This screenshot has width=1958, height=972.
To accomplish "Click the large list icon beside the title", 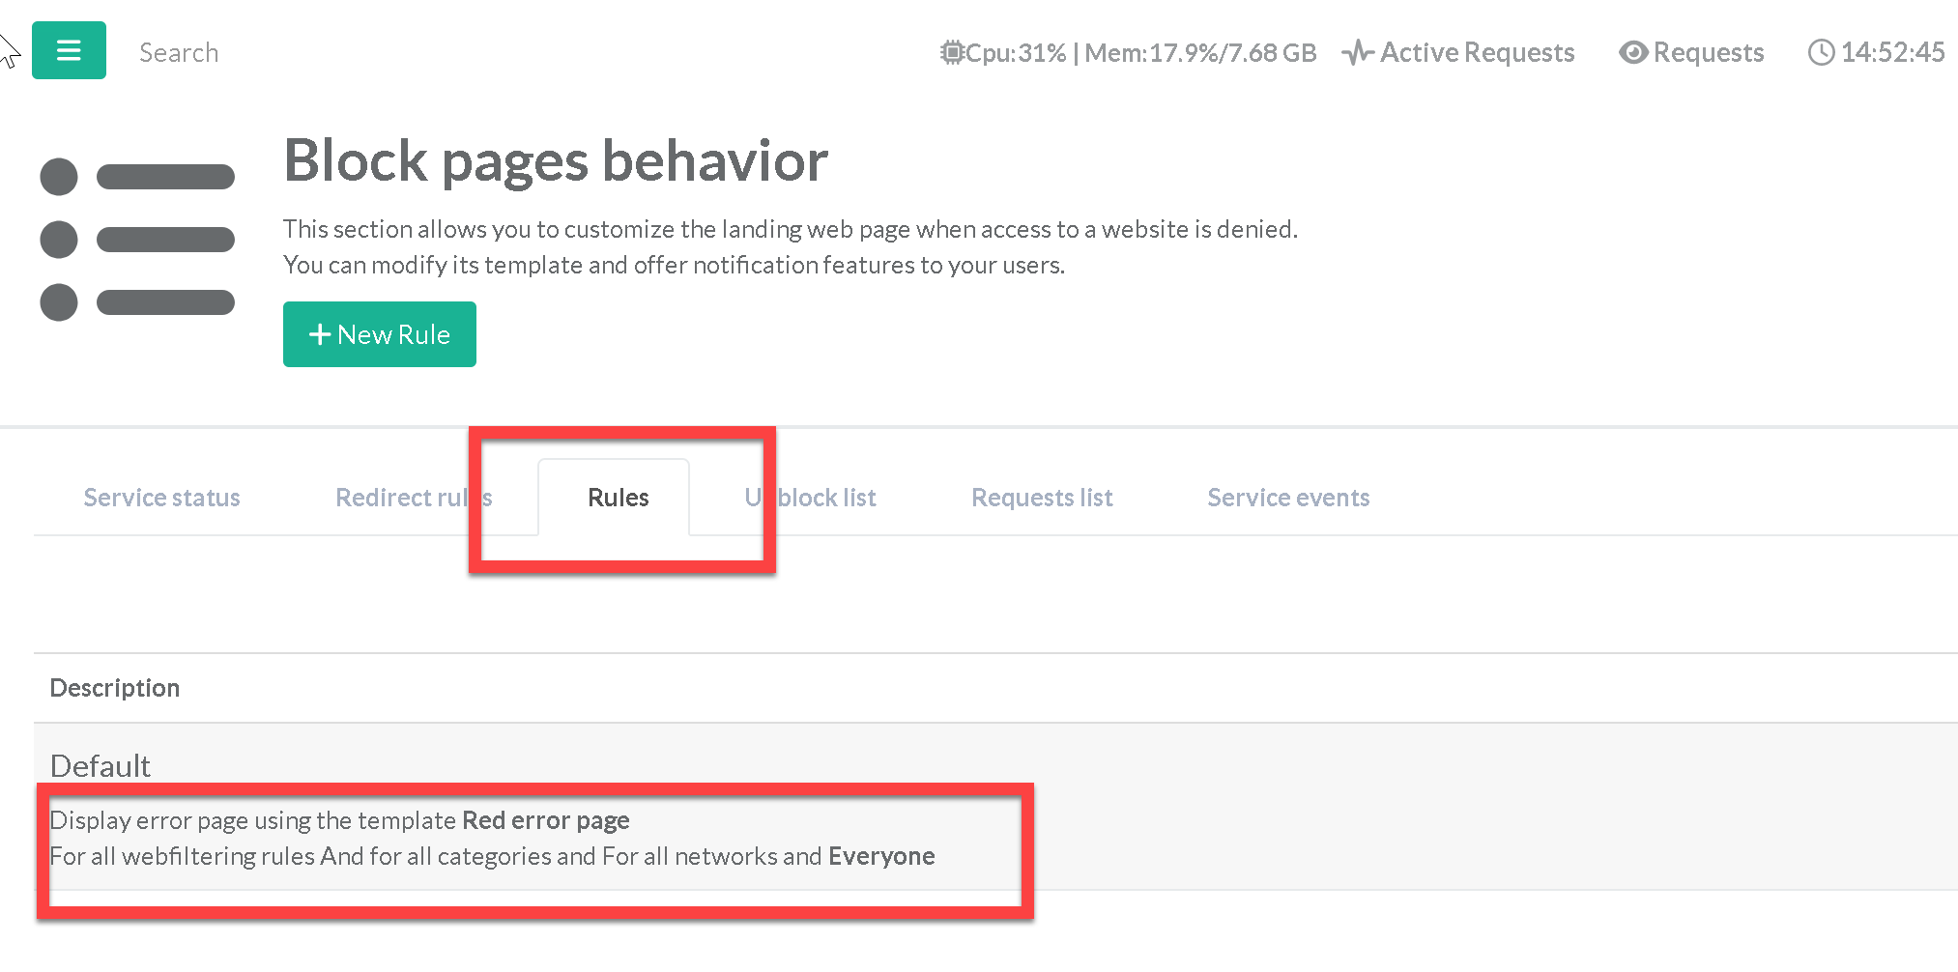I will coord(137,240).
